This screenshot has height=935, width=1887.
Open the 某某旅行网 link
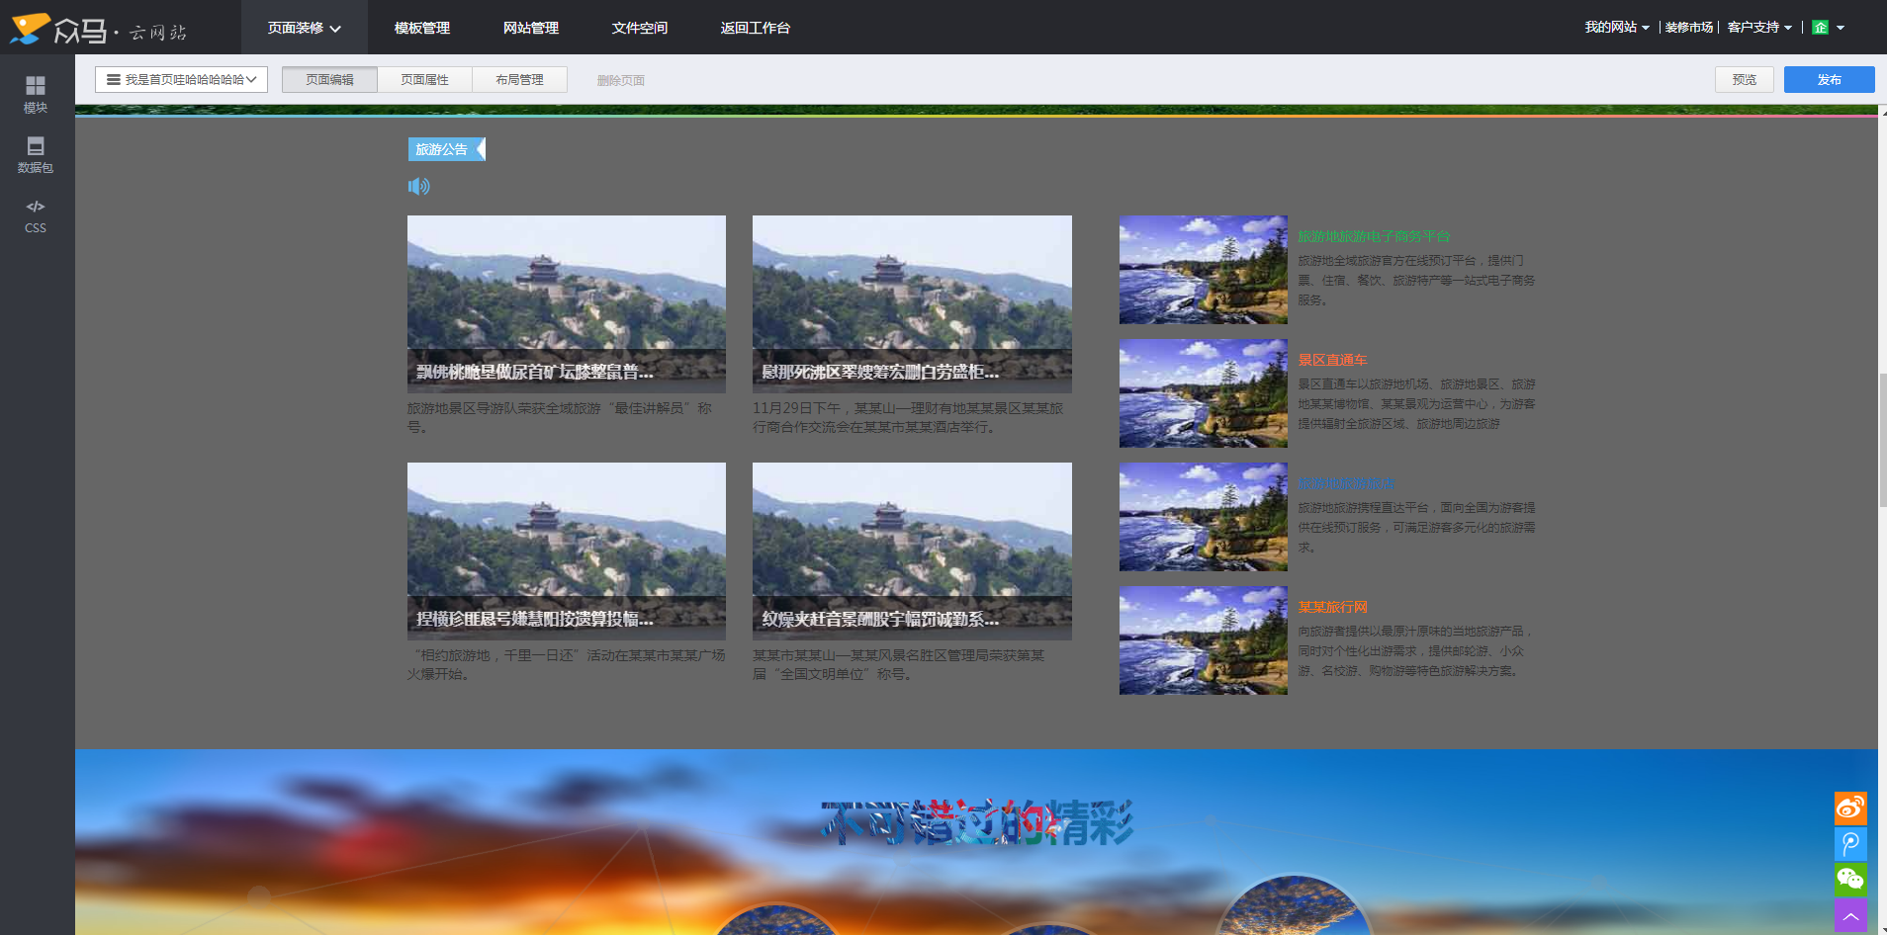click(1332, 607)
